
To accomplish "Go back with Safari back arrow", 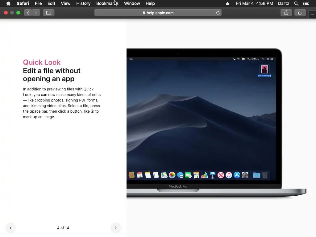I will [x=28, y=13].
